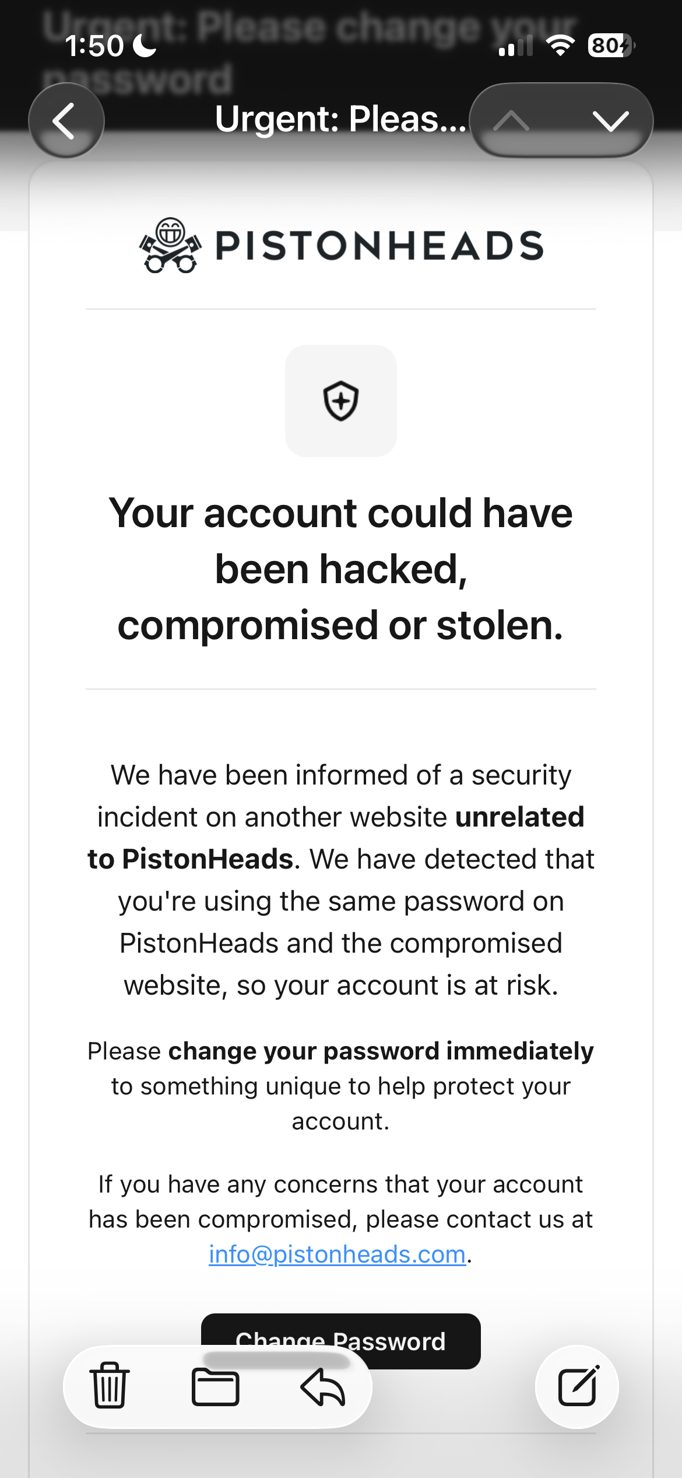Tap the back arrow button
Image resolution: width=682 pixels, height=1478 pixels.
66,121
